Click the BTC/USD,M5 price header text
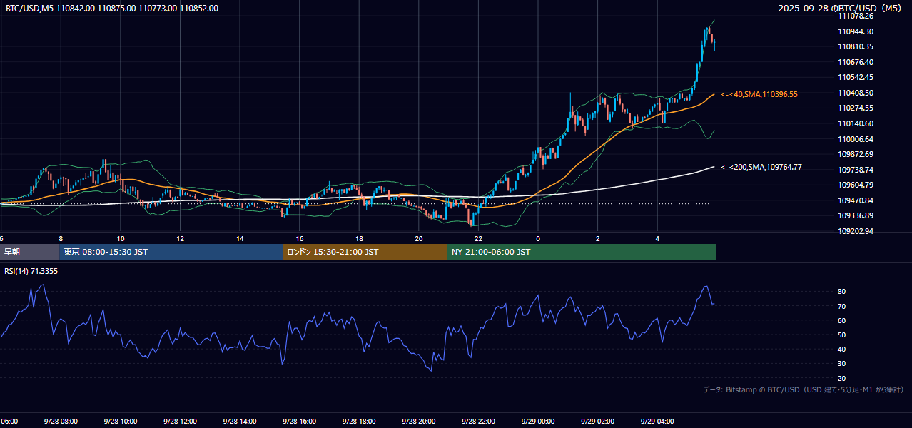Viewport: 912px width, 428px height. (x=112, y=9)
